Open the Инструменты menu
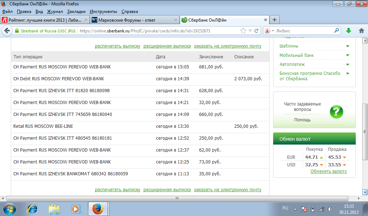Viewport: 368px width, 216px height. tap(103, 12)
